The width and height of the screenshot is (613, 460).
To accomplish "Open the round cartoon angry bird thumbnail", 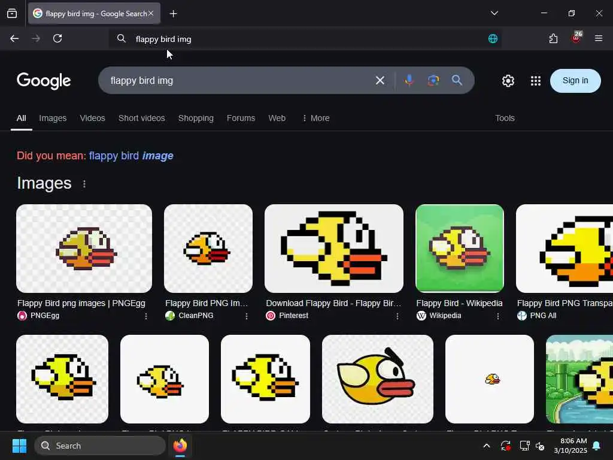I will pyautogui.click(x=378, y=379).
